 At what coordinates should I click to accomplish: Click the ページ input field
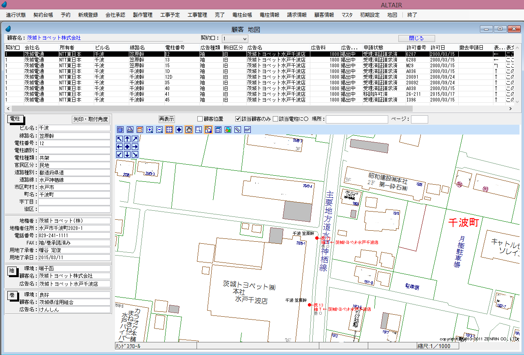(419, 119)
